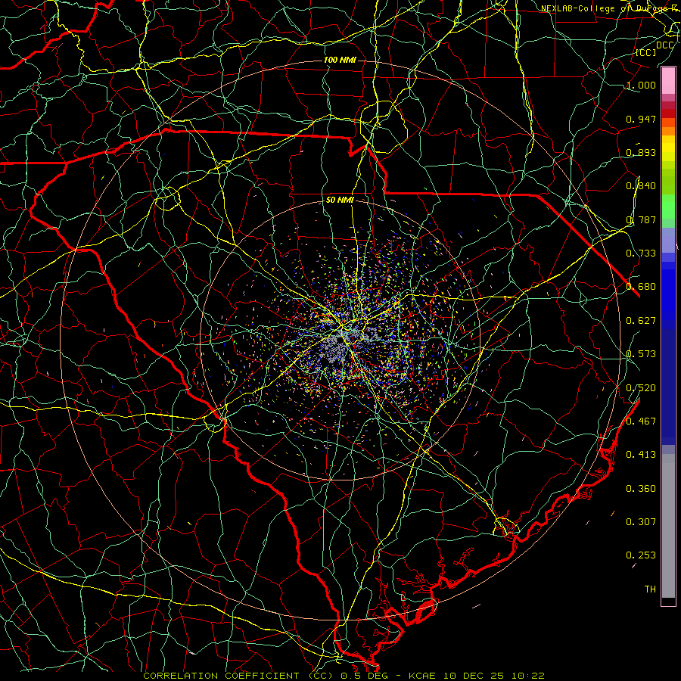Click the 0.787 legend value
This screenshot has width=681, height=681.
click(641, 219)
